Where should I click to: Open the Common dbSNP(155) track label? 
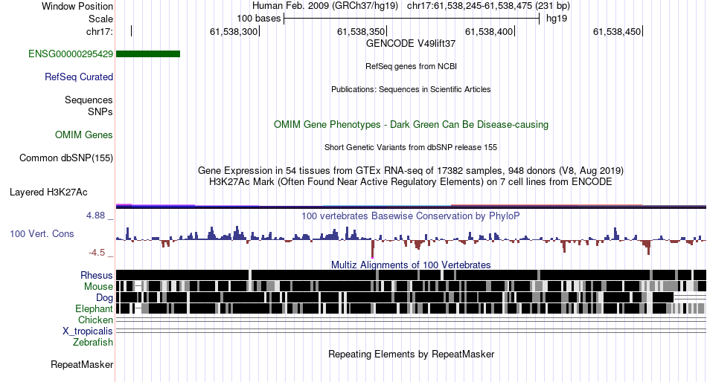click(66, 158)
